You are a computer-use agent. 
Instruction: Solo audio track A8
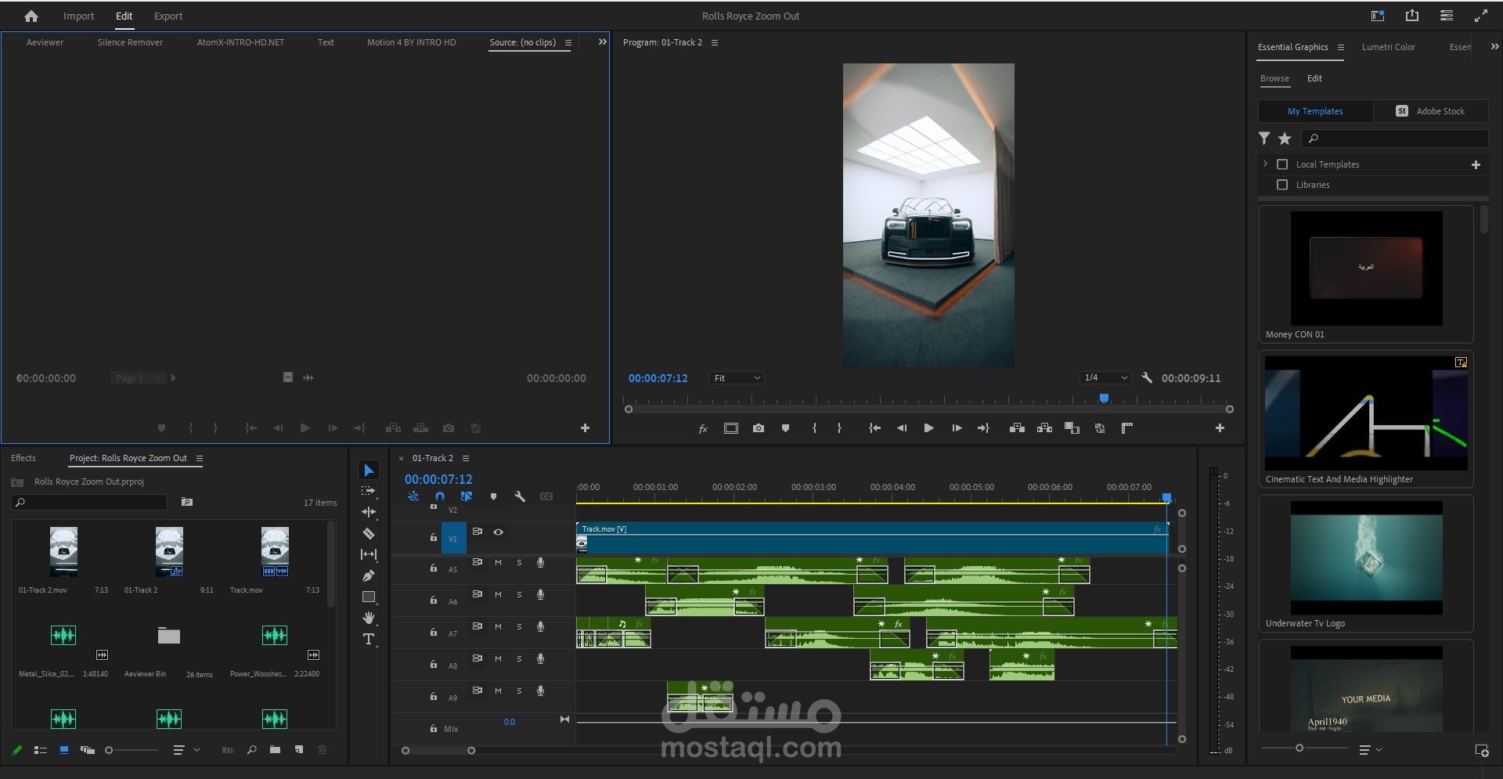pyautogui.click(x=519, y=659)
